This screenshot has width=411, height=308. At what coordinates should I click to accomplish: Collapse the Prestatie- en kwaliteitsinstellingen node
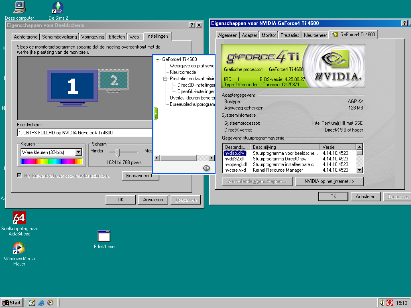pyautogui.click(x=165, y=79)
